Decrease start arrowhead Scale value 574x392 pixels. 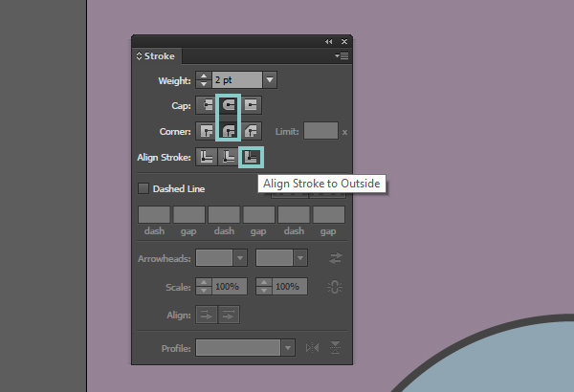coord(204,291)
